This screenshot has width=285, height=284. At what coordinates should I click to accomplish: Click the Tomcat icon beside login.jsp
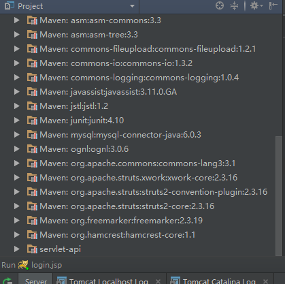point(23,265)
